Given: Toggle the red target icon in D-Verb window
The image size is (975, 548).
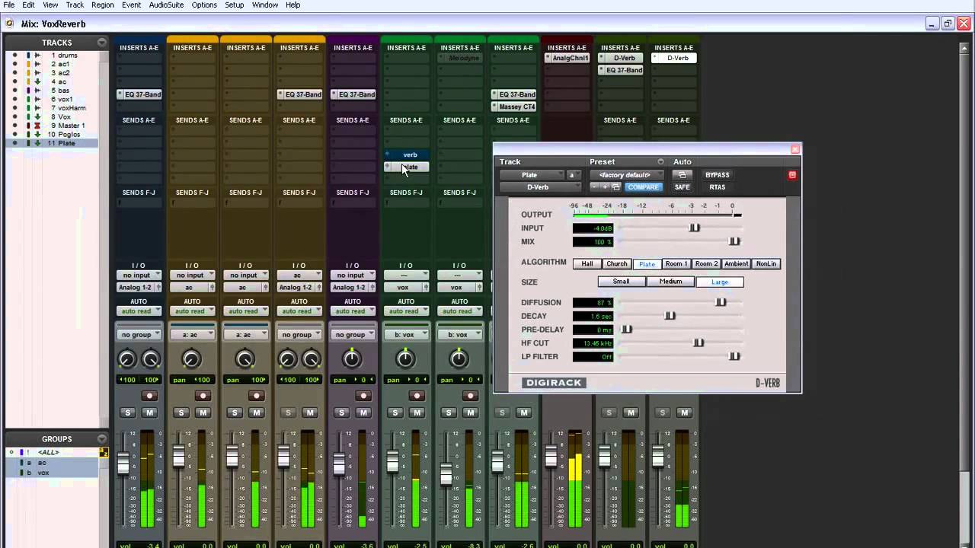Looking at the screenshot, I should [x=792, y=175].
